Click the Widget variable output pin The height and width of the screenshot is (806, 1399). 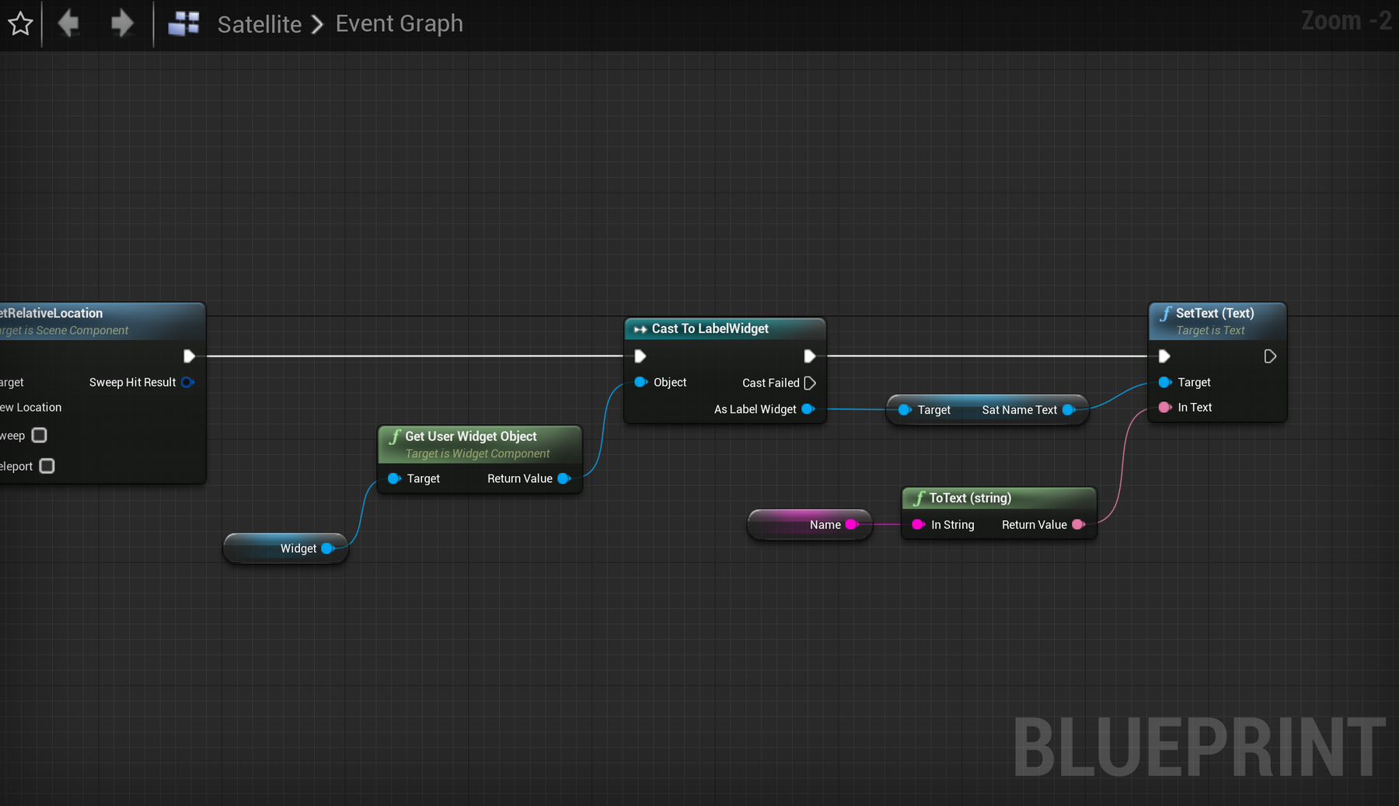(x=328, y=548)
